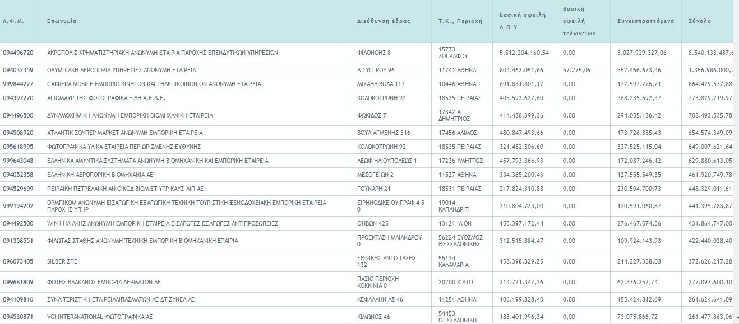Click address ΠΡΟΕΚΤΑΣΗ ΜΑΙΑΝΔΡΟΥ 0
Image resolution: width=739 pixels, height=324 pixels.
389,241
